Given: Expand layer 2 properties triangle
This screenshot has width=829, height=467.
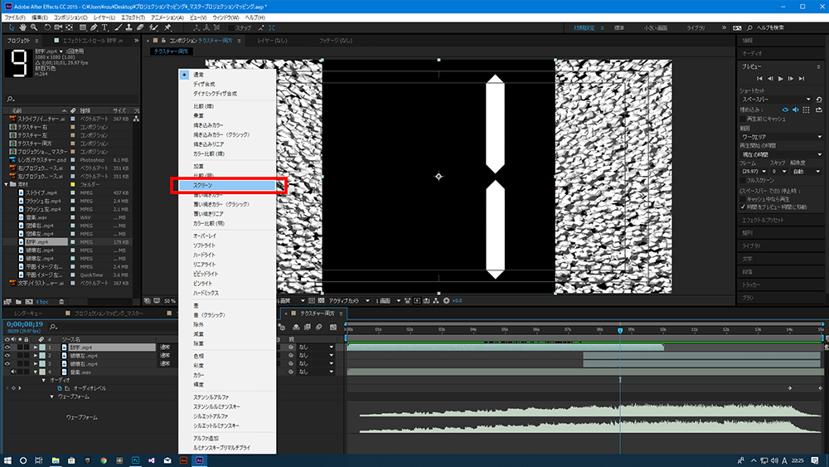Looking at the screenshot, I should (35, 356).
